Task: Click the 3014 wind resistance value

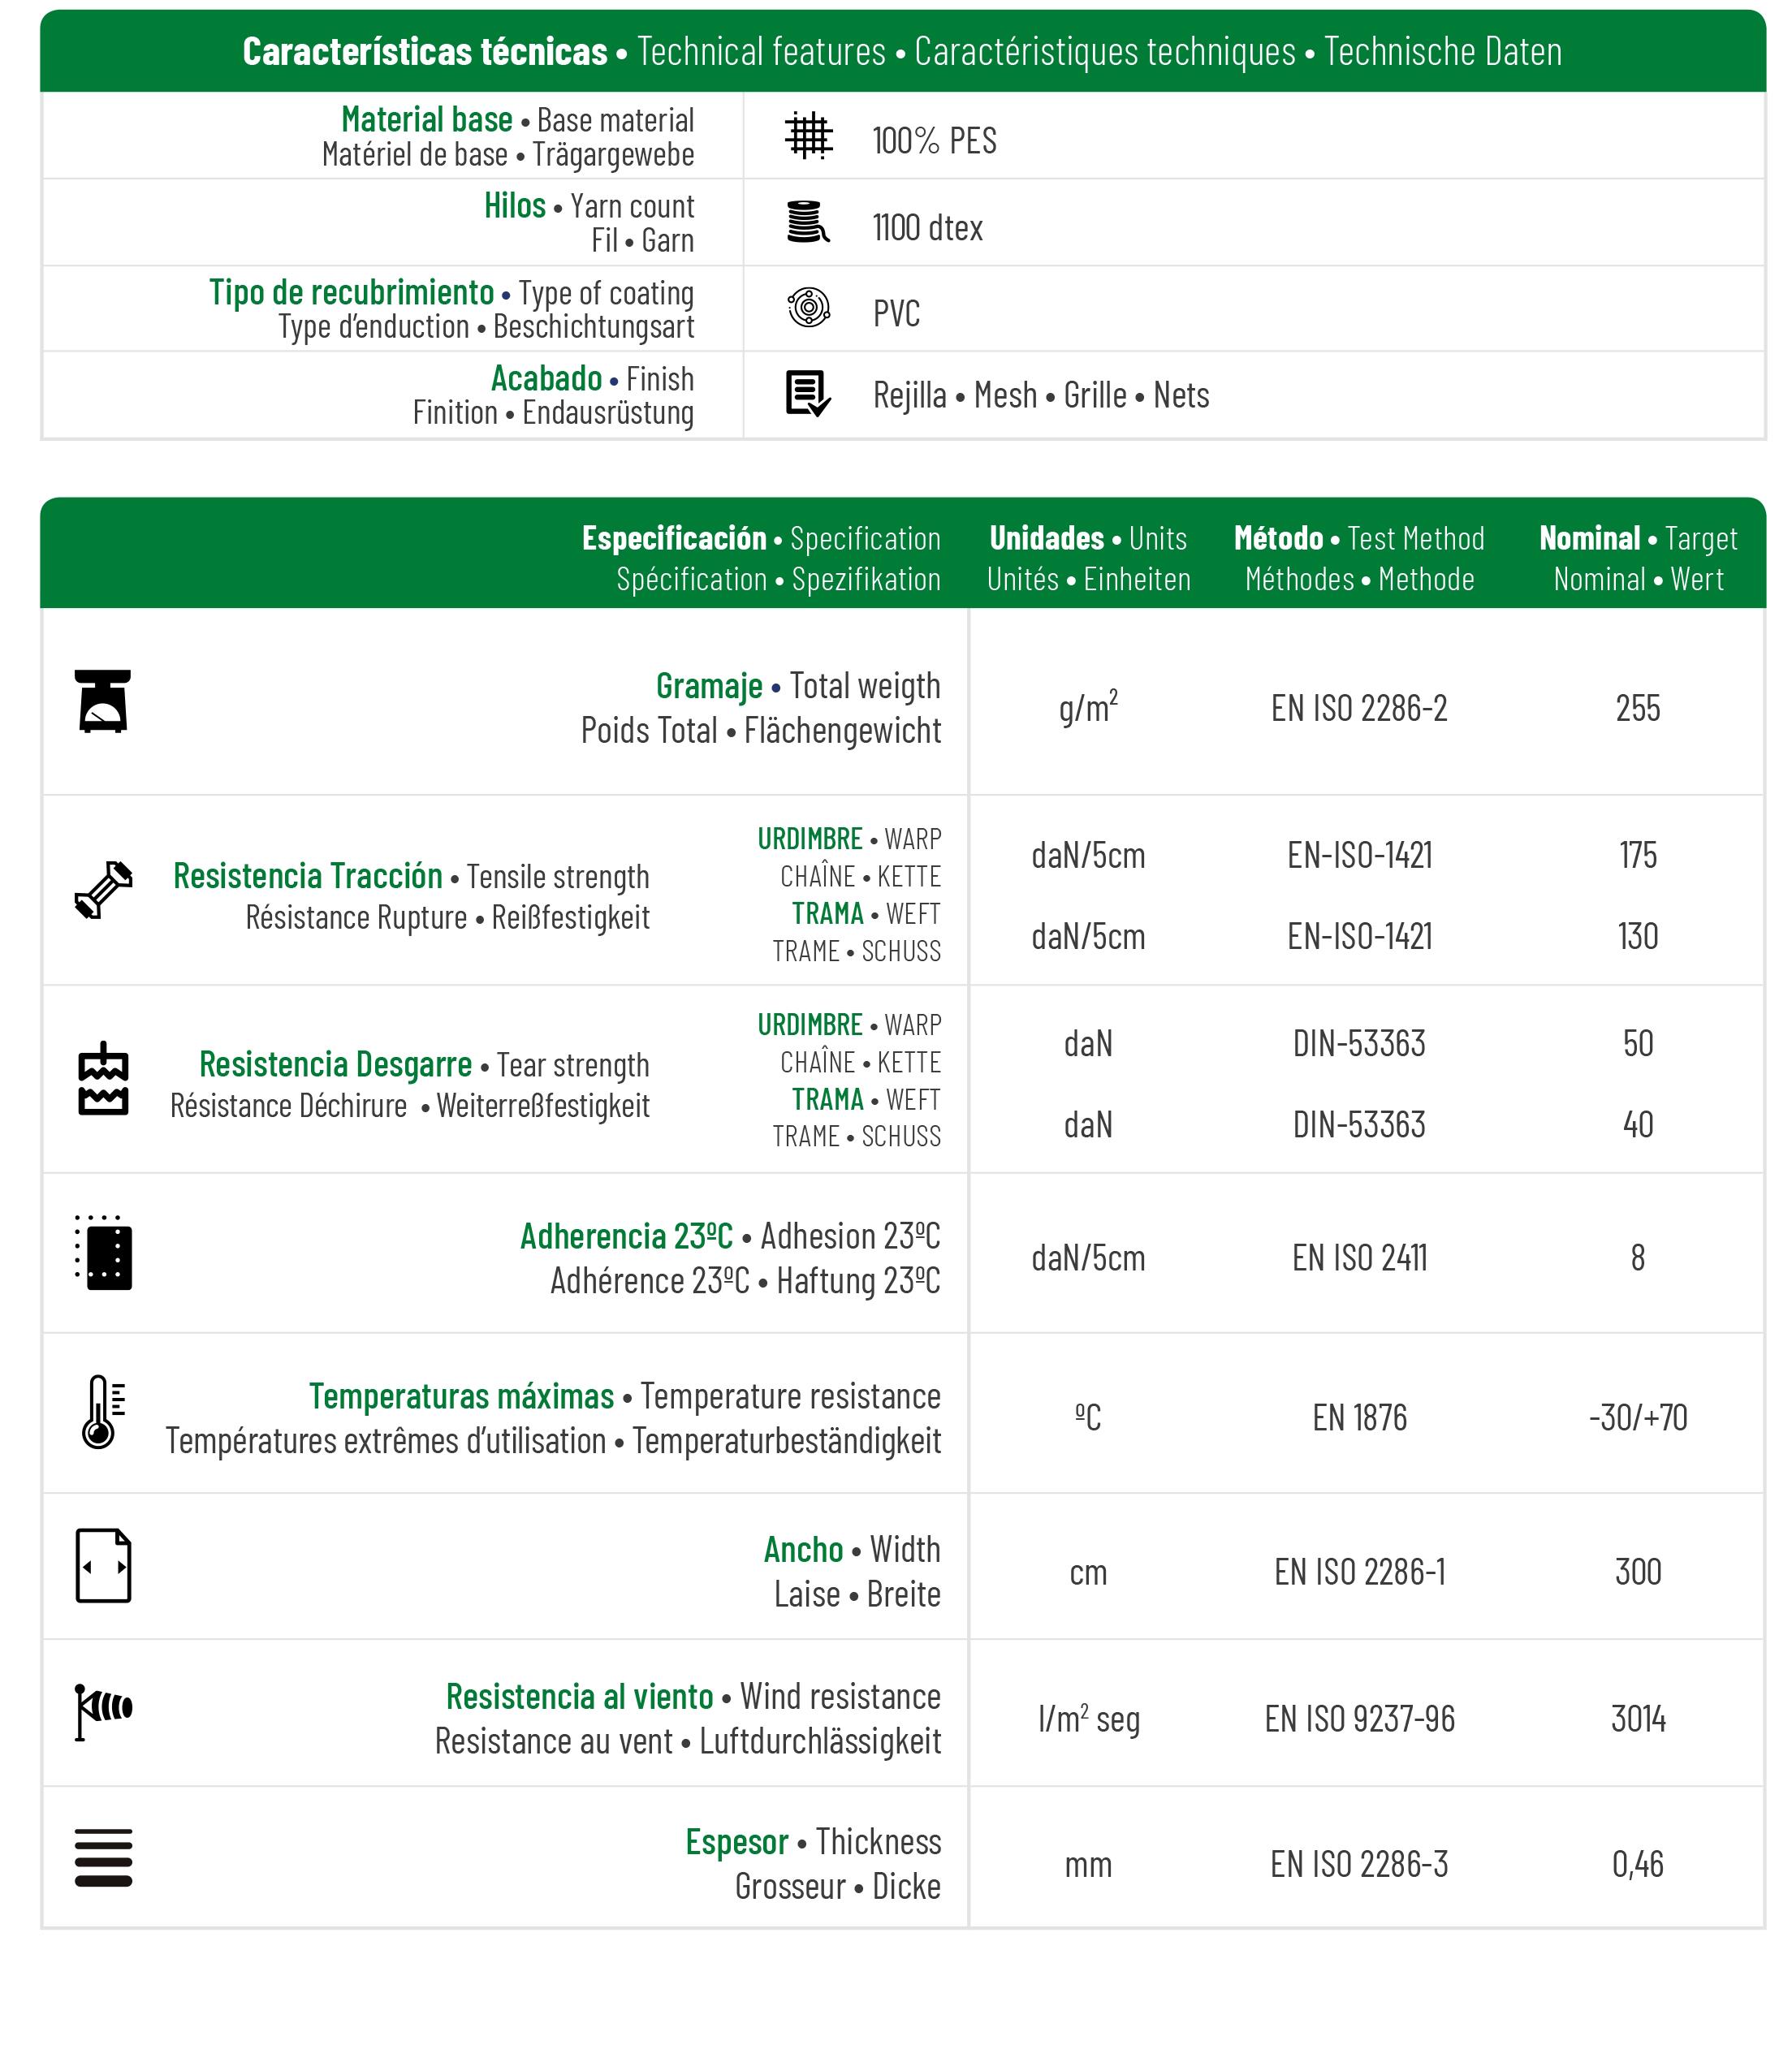Action: [1638, 1720]
